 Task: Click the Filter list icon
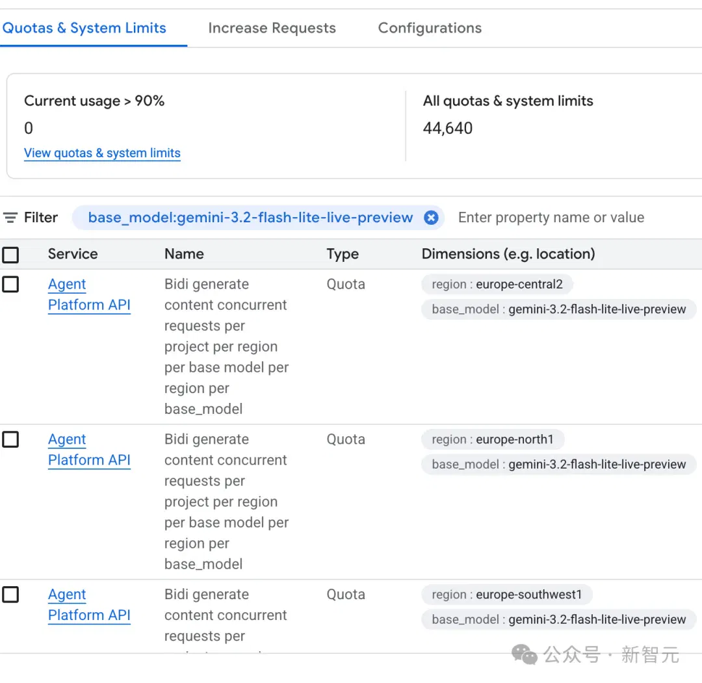pyautogui.click(x=10, y=218)
